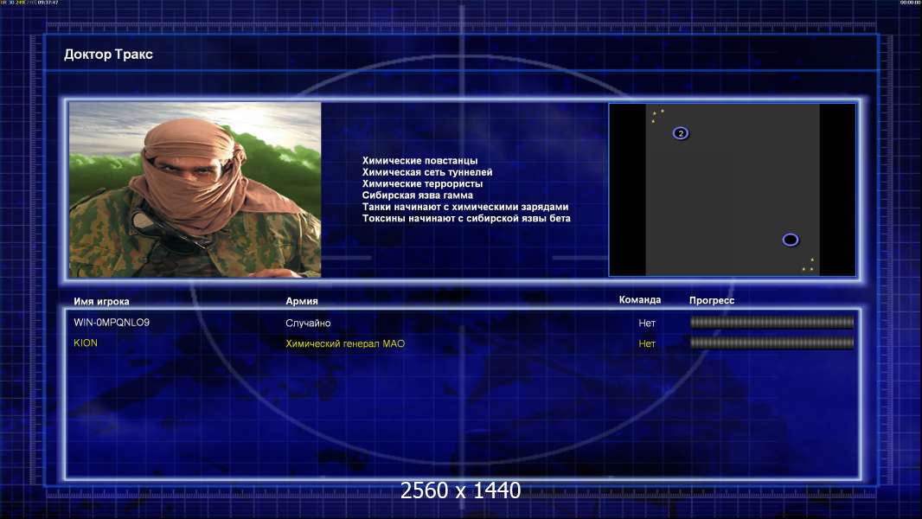The width and height of the screenshot is (922, 519).
Task: Select player WIN-0MPQNLO9 in the list
Action: [112, 322]
